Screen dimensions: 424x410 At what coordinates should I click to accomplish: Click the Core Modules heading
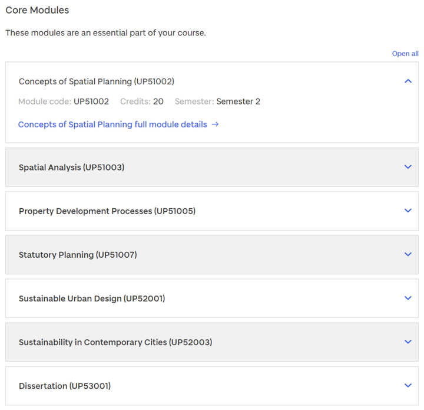[37, 10]
